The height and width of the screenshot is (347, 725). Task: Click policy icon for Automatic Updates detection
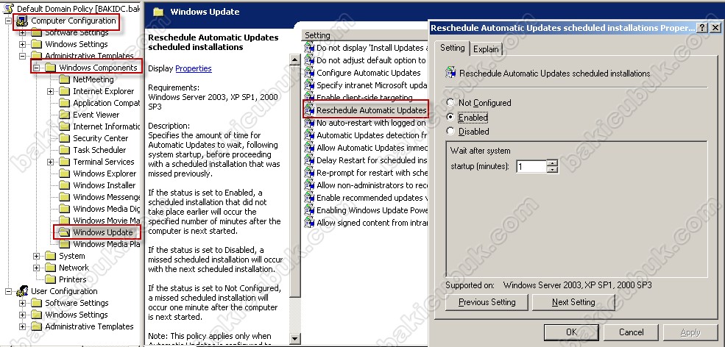tap(309, 135)
